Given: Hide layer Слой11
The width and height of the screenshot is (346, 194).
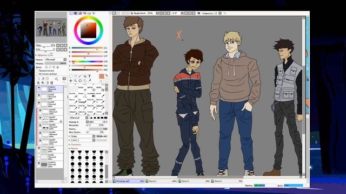Looking at the screenshot, I should coord(39,87).
